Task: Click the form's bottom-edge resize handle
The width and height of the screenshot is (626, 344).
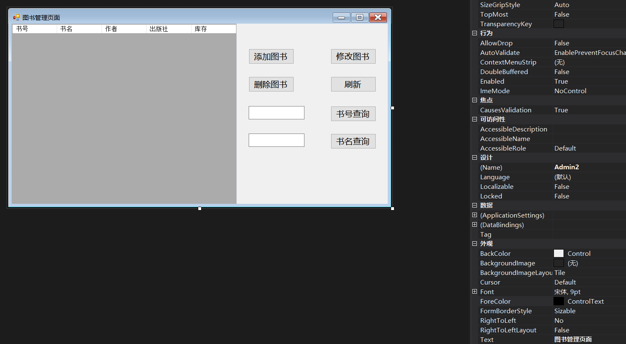Action: pos(200,208)
